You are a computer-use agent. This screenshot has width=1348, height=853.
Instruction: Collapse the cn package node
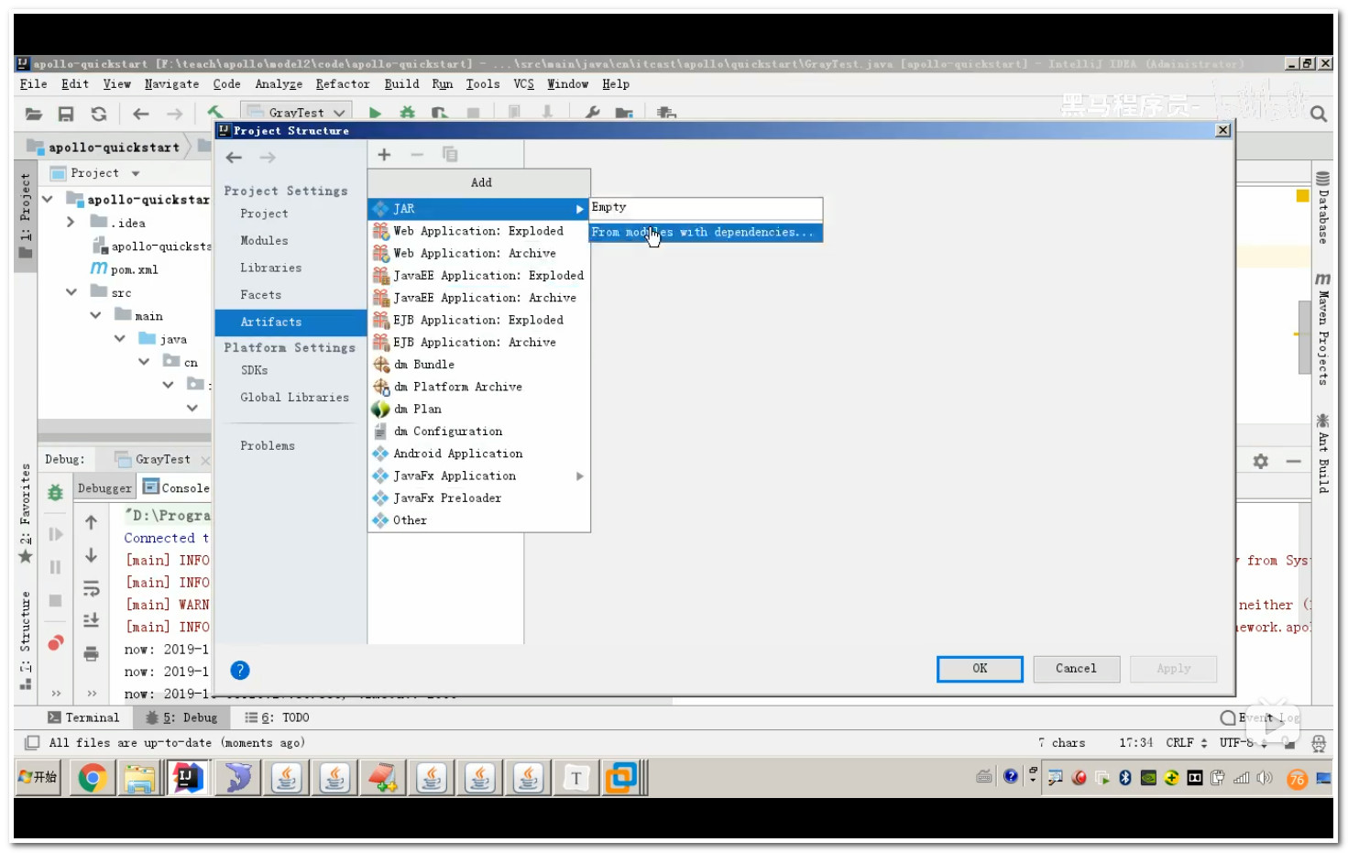pyautogui.click(x=143, y=362)
